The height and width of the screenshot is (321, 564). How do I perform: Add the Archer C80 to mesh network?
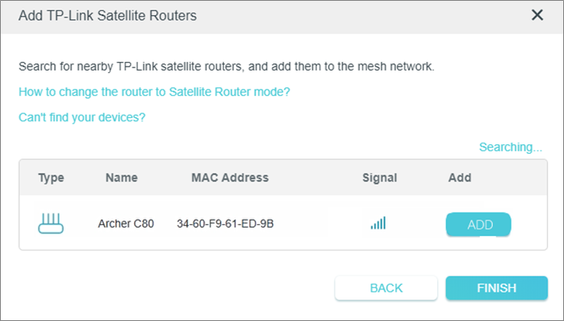(x=478, y=224)
